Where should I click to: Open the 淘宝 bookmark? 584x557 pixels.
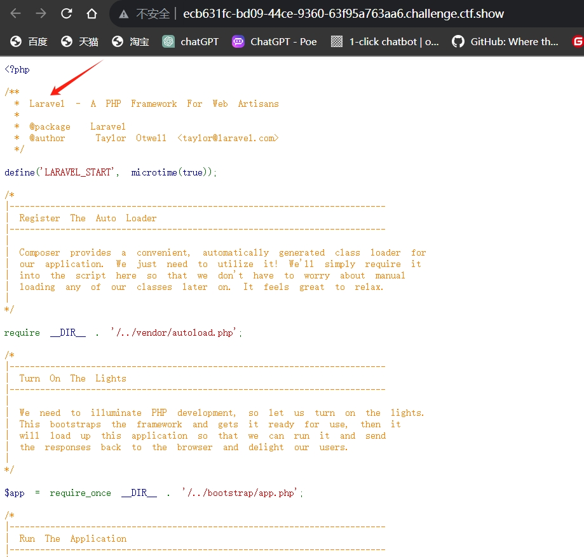click(131, 41)
